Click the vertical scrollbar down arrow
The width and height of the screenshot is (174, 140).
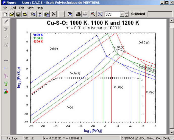point(171,132)
